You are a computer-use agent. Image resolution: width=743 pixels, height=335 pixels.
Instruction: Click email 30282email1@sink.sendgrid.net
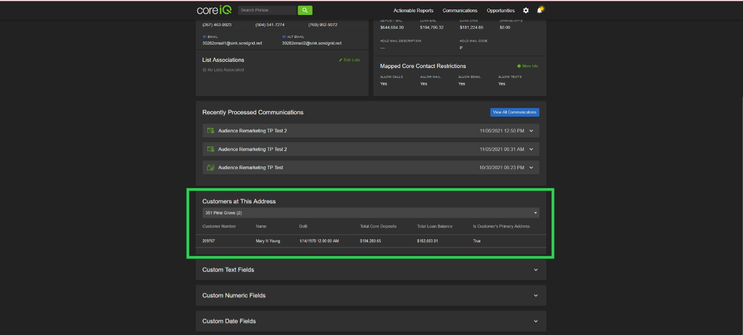click(232, 43)
